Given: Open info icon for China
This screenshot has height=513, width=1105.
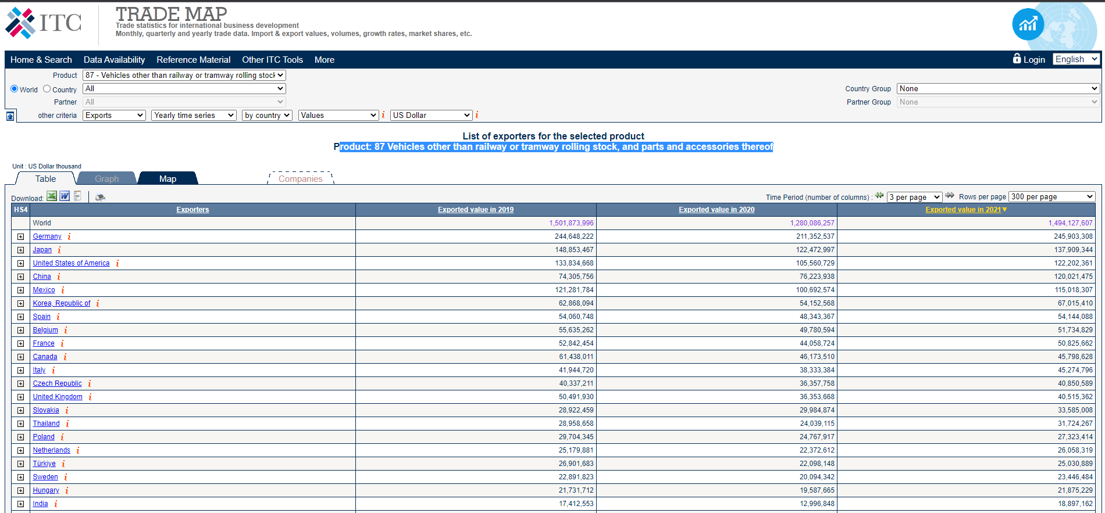Looking at the screenshot, I should (59, 277).
